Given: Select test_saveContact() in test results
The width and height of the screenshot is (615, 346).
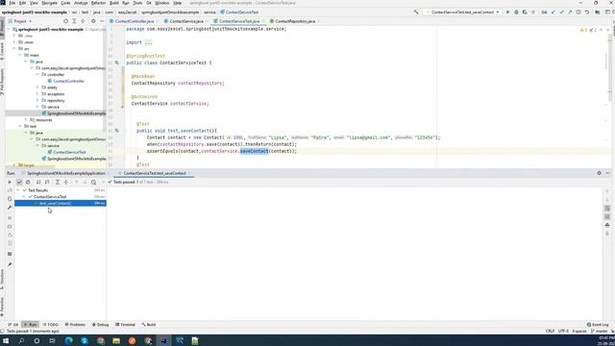Looking at the screenshot, I should point(55,203).
